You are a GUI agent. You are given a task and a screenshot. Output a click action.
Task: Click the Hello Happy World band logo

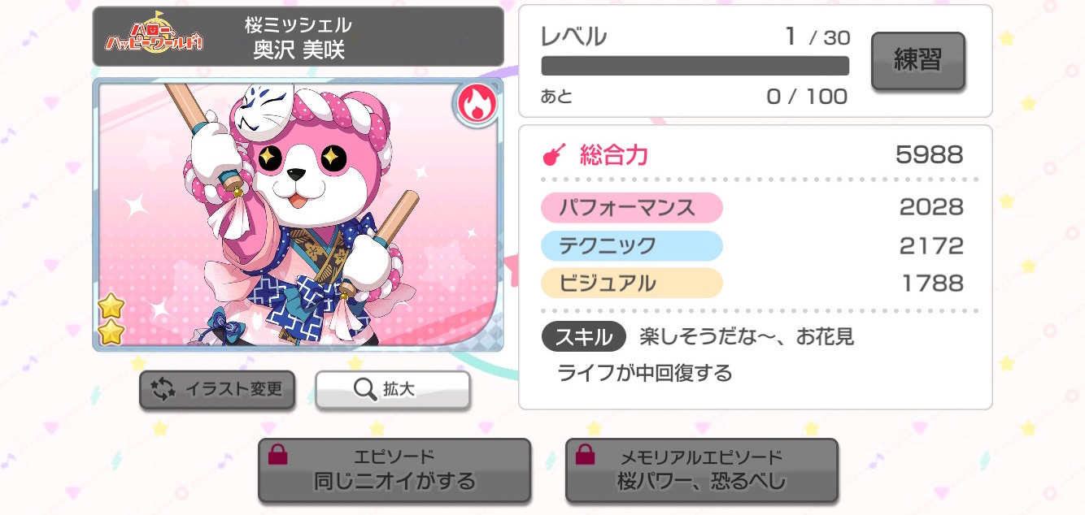tap(155, 37)
